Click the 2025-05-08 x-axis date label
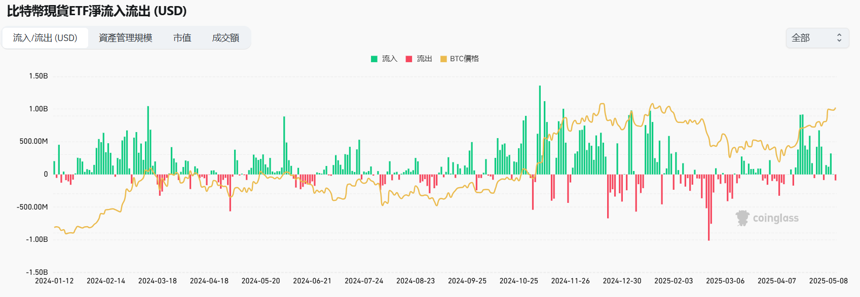The image size is (860, 297). [x=828, y=281]
